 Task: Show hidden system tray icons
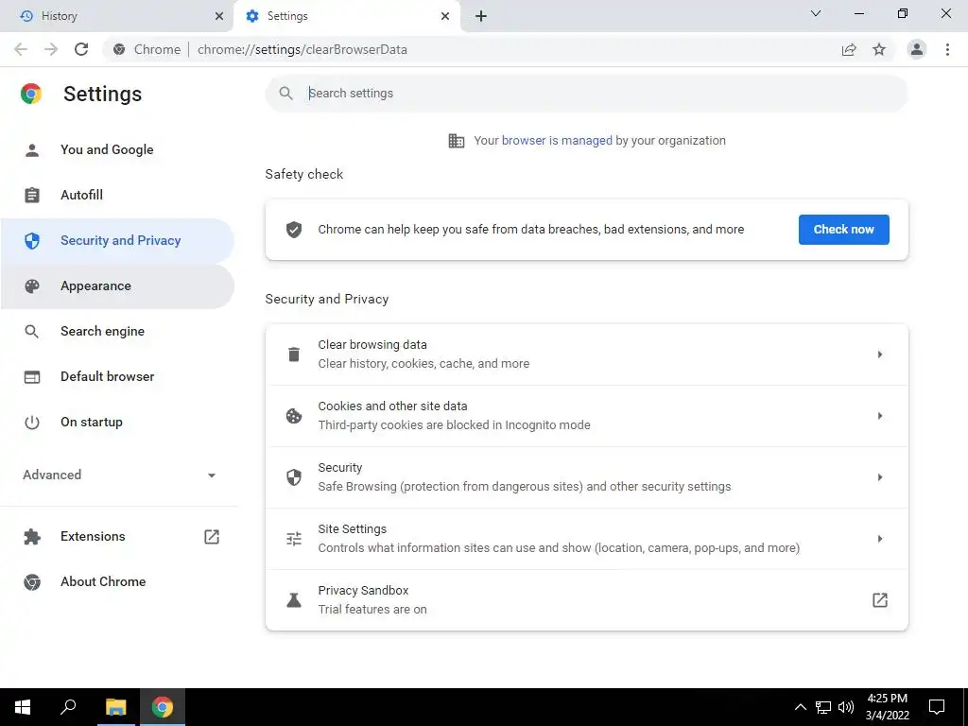point(800,707)
